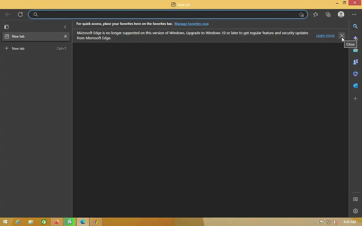Focus the address bar search field

168,14
